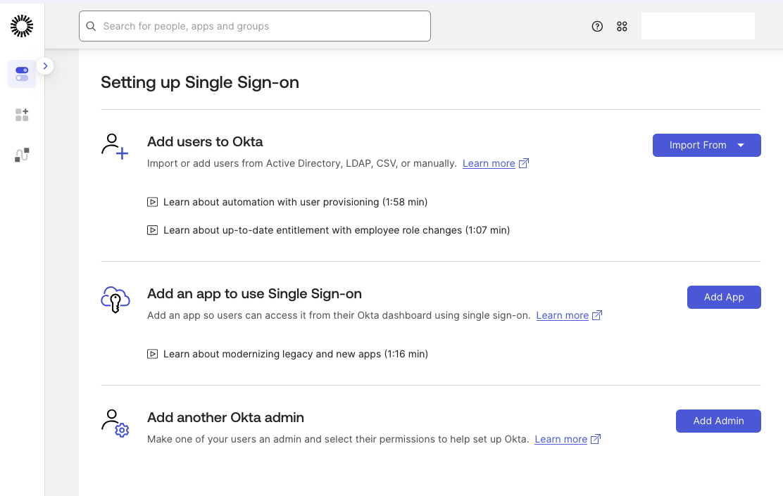Open Learn more link for Okta admin
The height and width of the screenshot is (496, 783).
tap(560, 439)
